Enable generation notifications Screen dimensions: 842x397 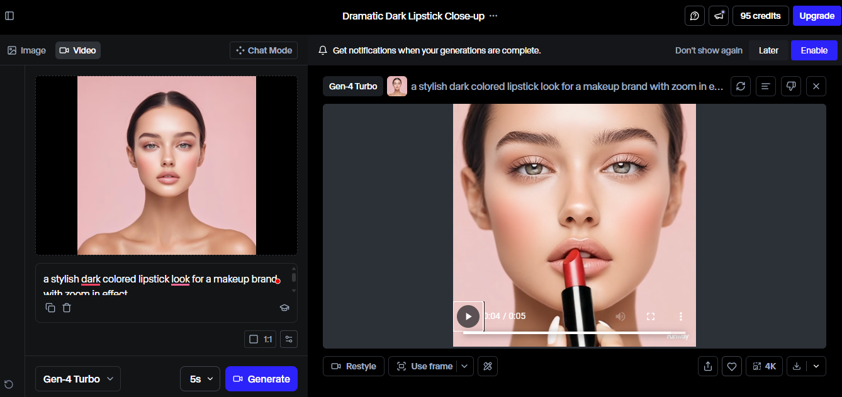(x=814, y=50)
